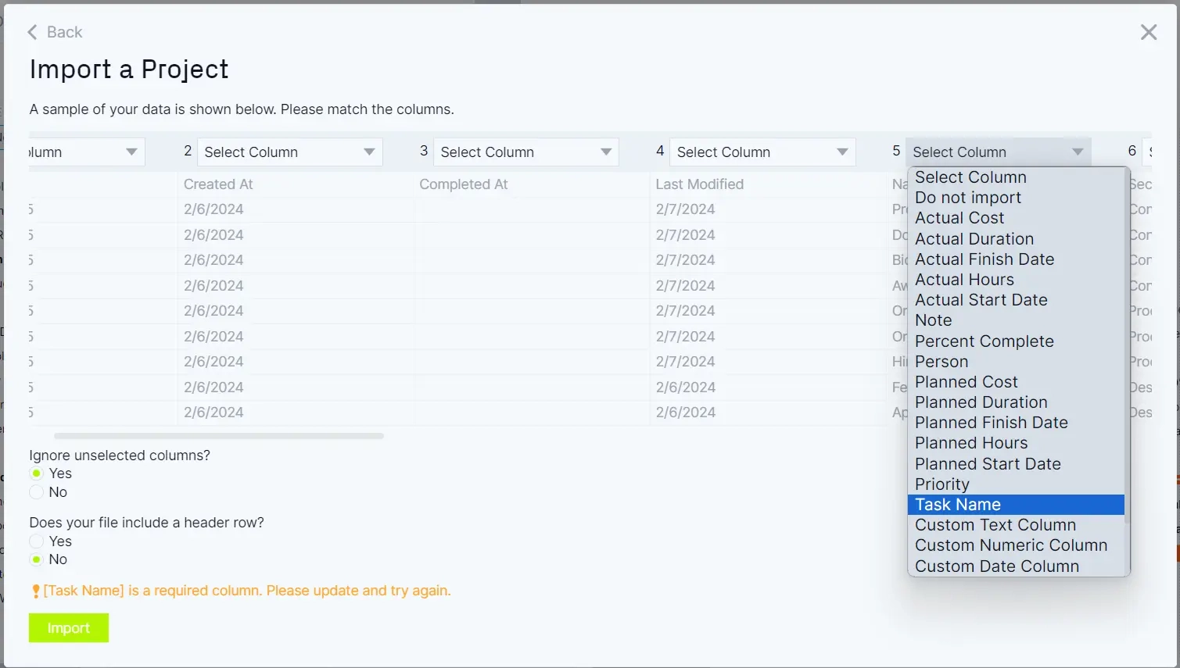Pick Task Name from the dropdown list
The image size is (1180, 668).
tap(958, 505)
